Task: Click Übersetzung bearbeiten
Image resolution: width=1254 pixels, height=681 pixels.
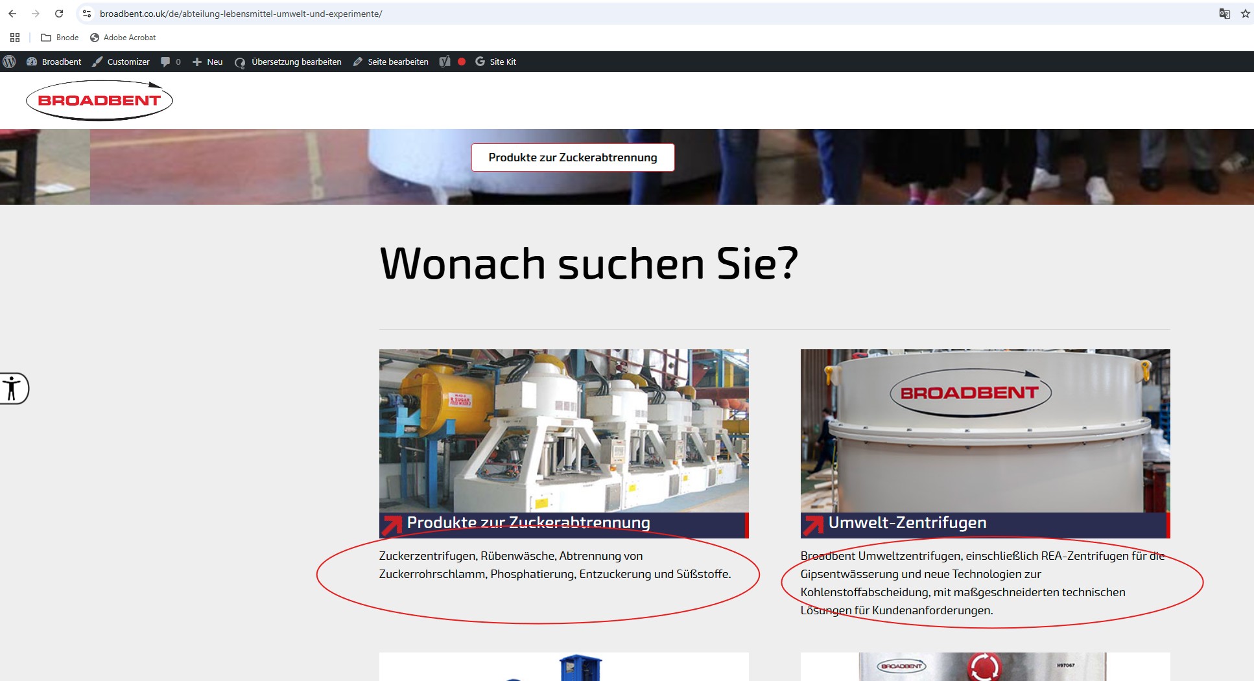Action: pyautogui.click(x=288, y=62)
